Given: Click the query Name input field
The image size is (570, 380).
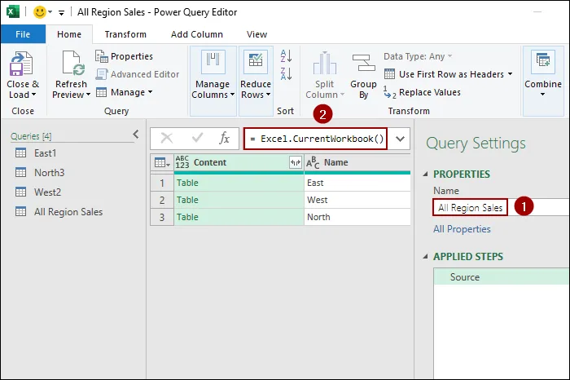Looking at the screenshot, I should pyautogui.click(x=502, y=207).
